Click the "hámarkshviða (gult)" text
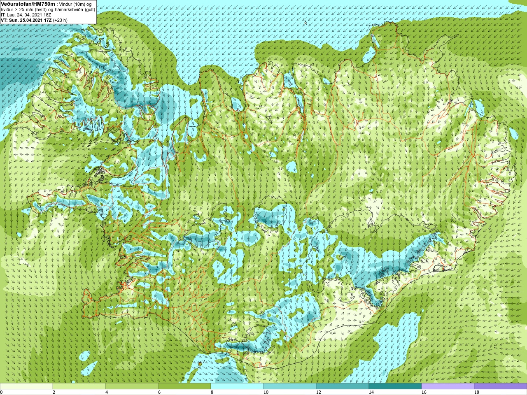This screenshot has height=395, width=527. click(75, 9)
